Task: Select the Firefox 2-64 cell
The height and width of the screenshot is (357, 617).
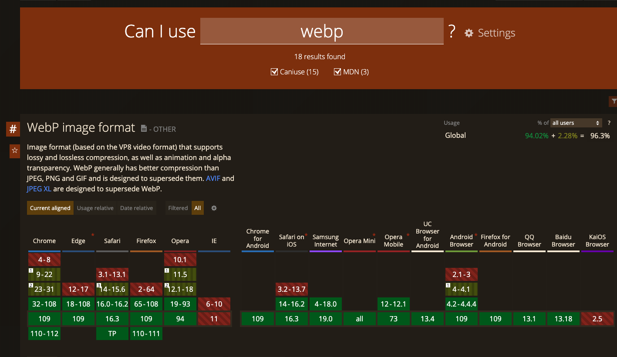Action: tap(146, 289)
